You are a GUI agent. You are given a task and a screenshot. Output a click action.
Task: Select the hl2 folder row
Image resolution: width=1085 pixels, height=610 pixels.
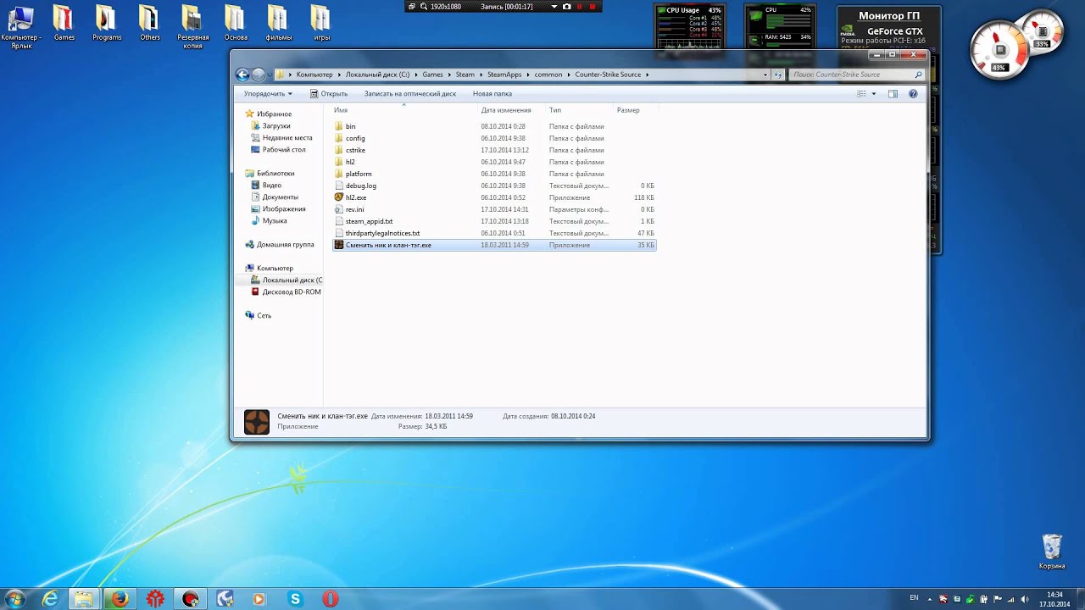click(494, 162)
